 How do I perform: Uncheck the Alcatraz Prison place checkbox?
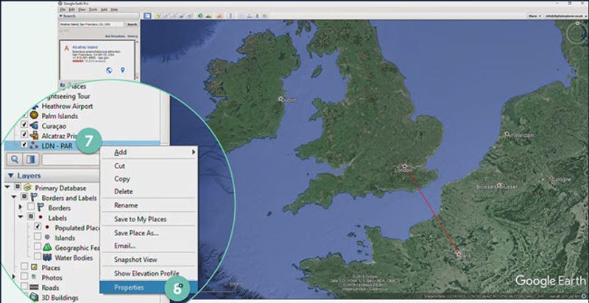pos(24,135)
